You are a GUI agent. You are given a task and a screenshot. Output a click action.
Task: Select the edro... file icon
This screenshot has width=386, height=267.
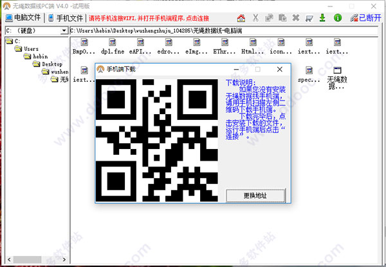(x=169, y=46)
